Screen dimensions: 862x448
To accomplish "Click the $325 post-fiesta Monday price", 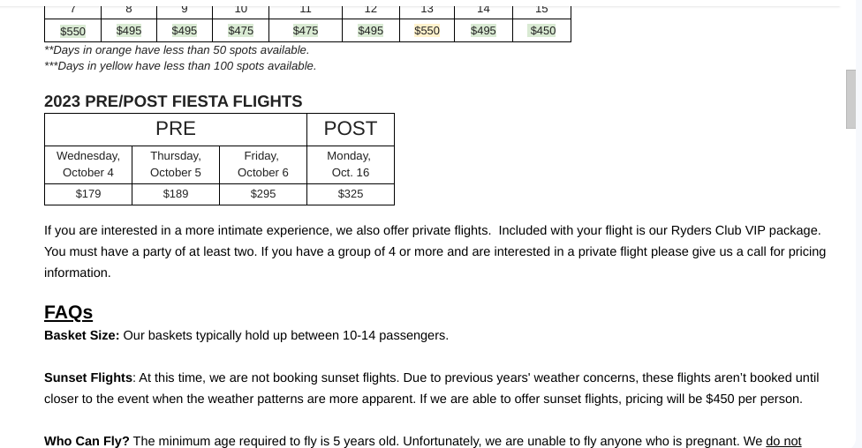I will click(x=351, y=194).
